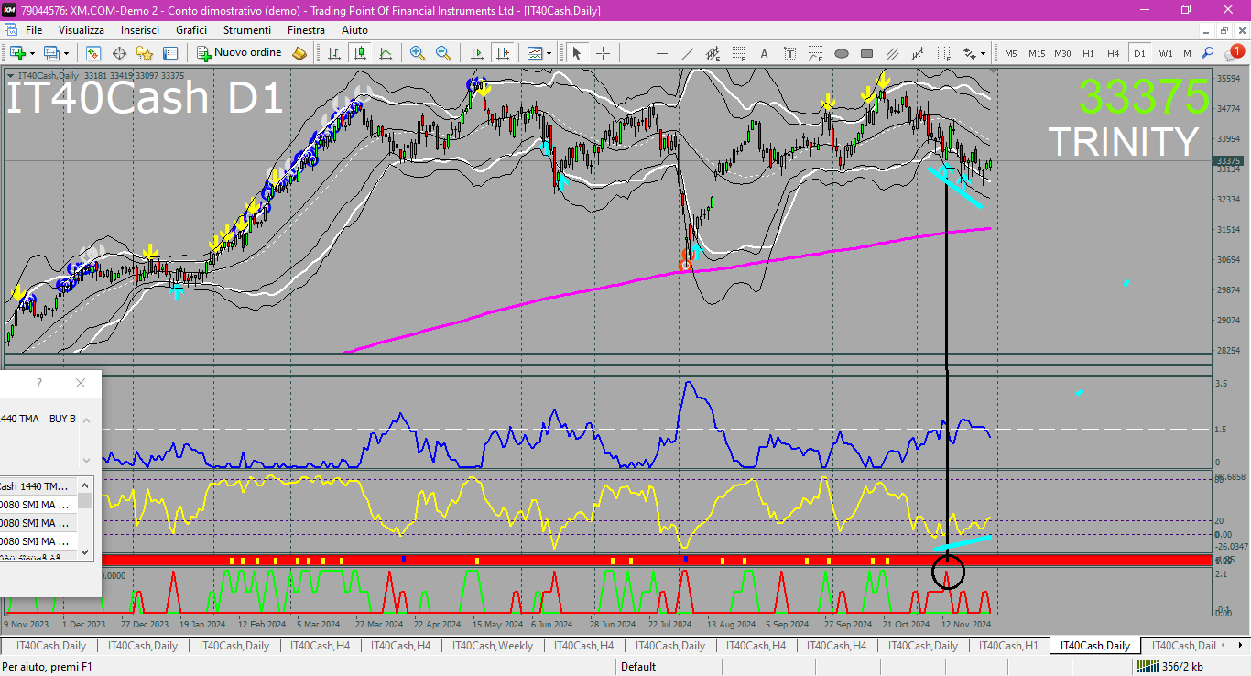
Task: Switch timeframe to M30
Action: (x=1062, y=53)
